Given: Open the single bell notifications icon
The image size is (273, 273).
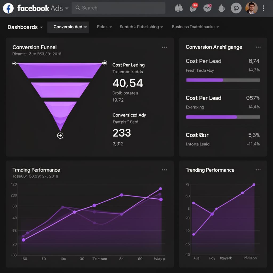Looking at the screenshot, I should coord(222,8).
